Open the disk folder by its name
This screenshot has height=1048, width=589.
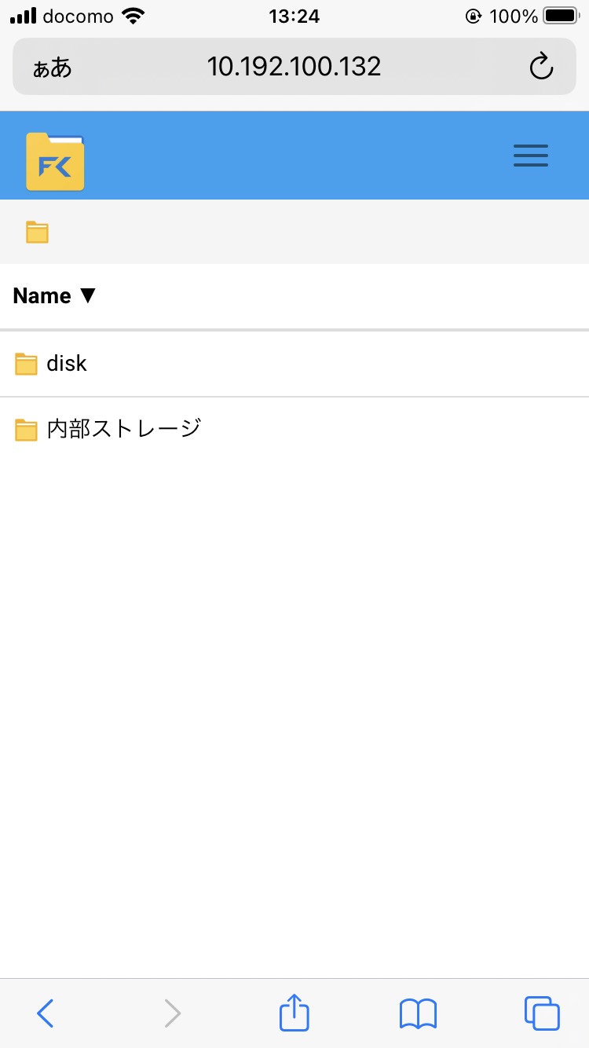point(67,363)
